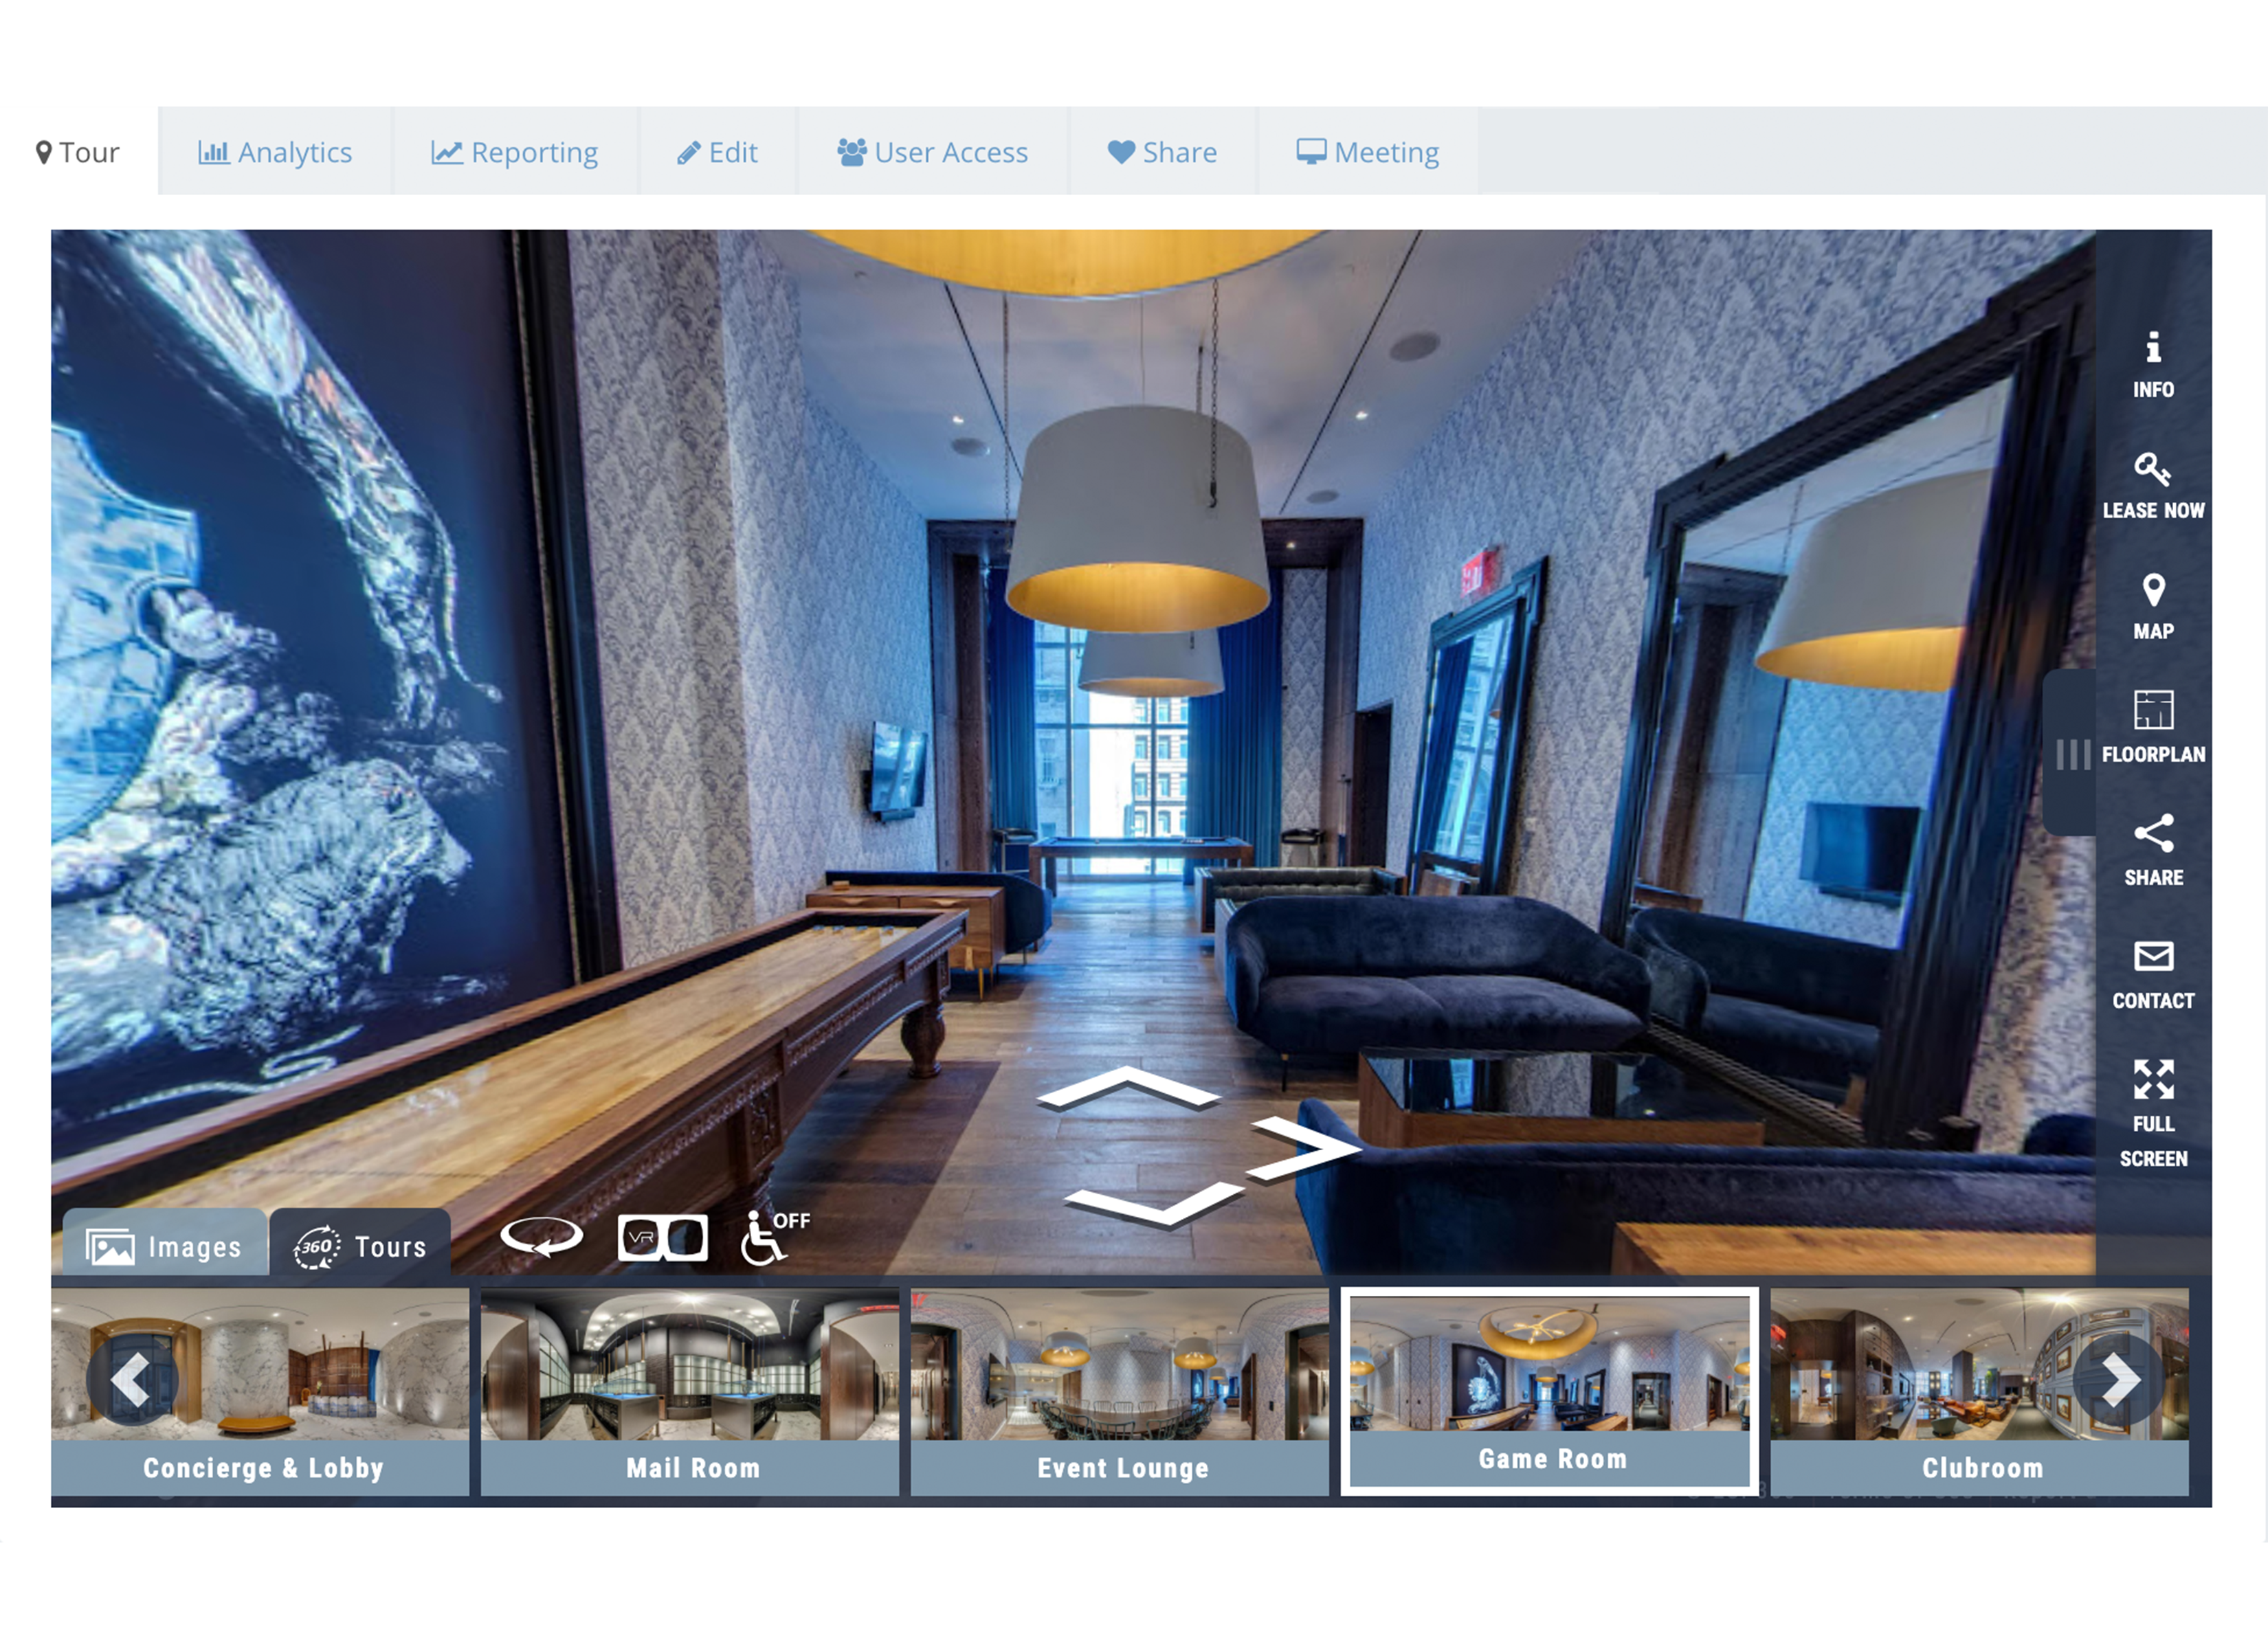Open the Event Lounge thumbnail
2268x1649 pixels.
[1119, 1391]
